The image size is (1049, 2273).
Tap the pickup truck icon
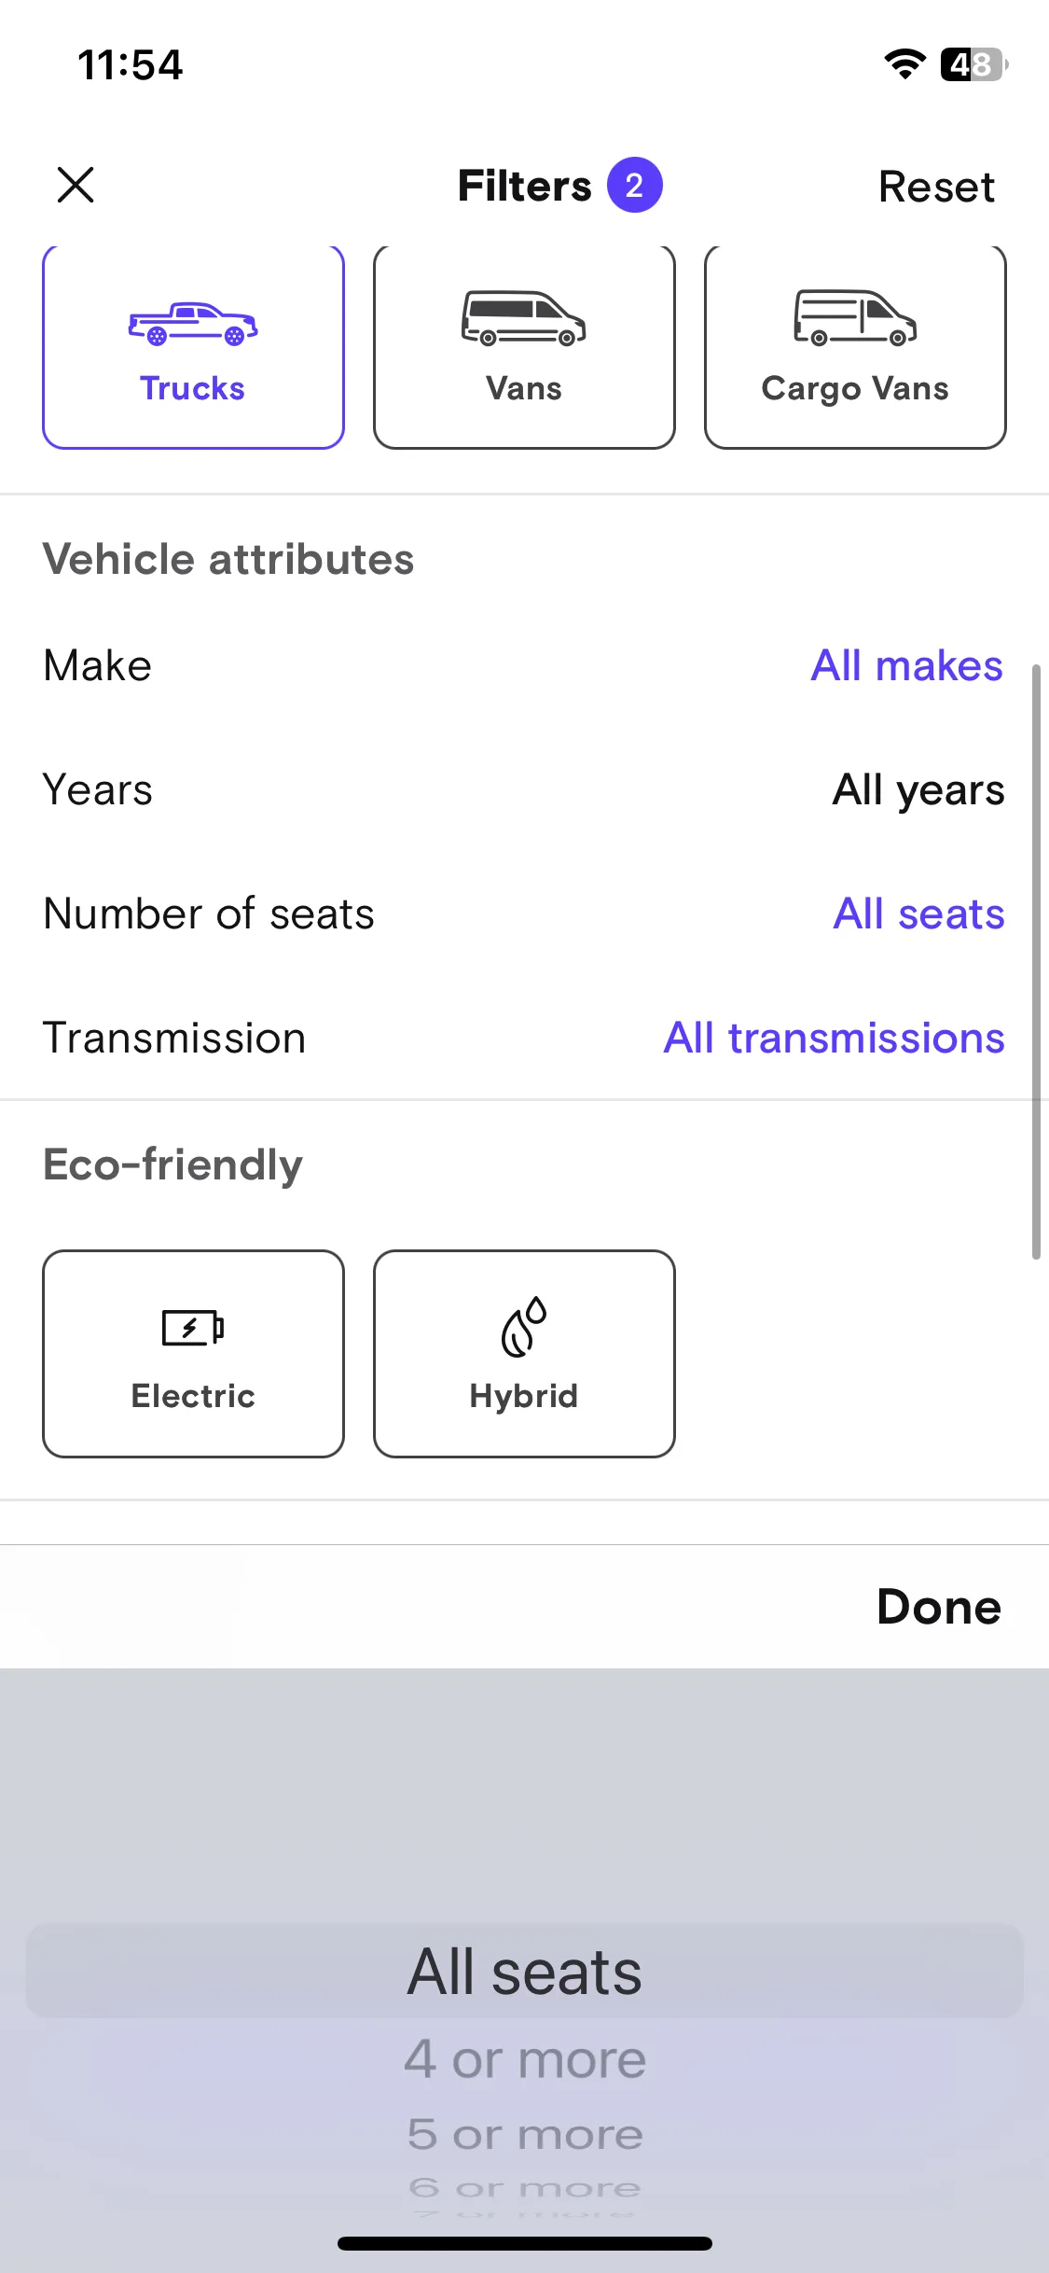[x=193, y=324]
